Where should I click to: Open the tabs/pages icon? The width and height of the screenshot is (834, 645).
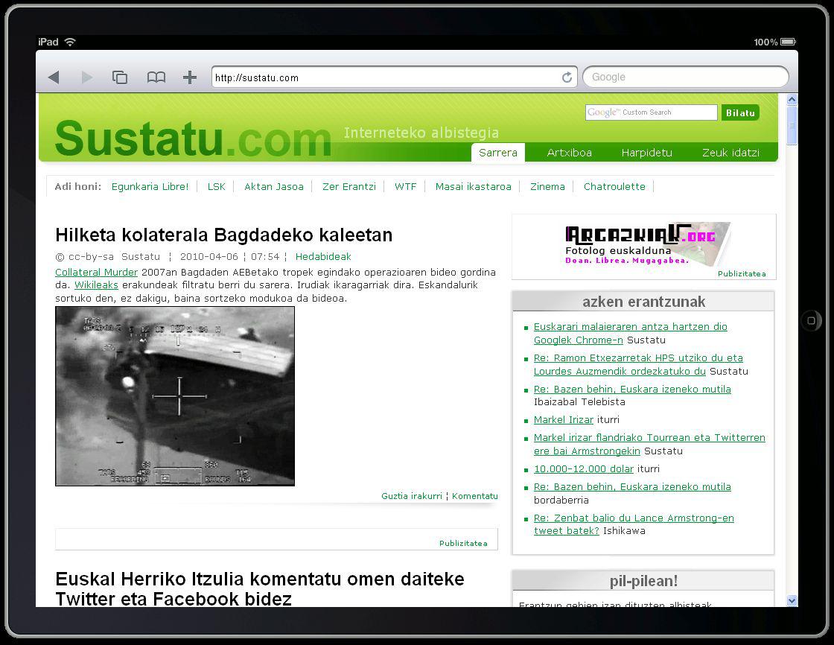(120, 77)
